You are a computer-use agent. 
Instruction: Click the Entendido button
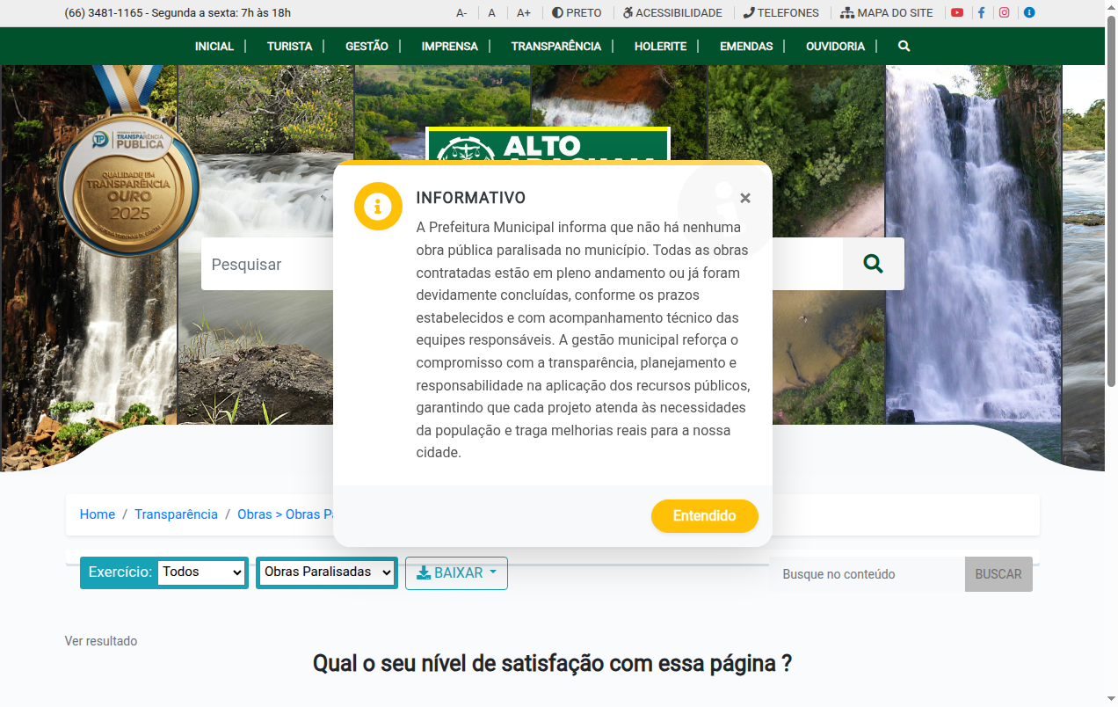(704, 516)
